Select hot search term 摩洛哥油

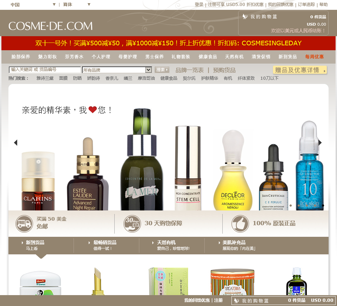[x=146, y=78]
